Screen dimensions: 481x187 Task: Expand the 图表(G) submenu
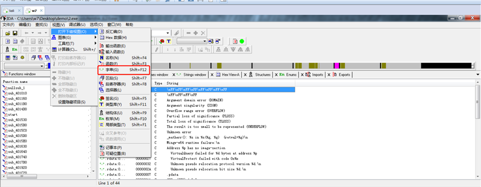74,37
